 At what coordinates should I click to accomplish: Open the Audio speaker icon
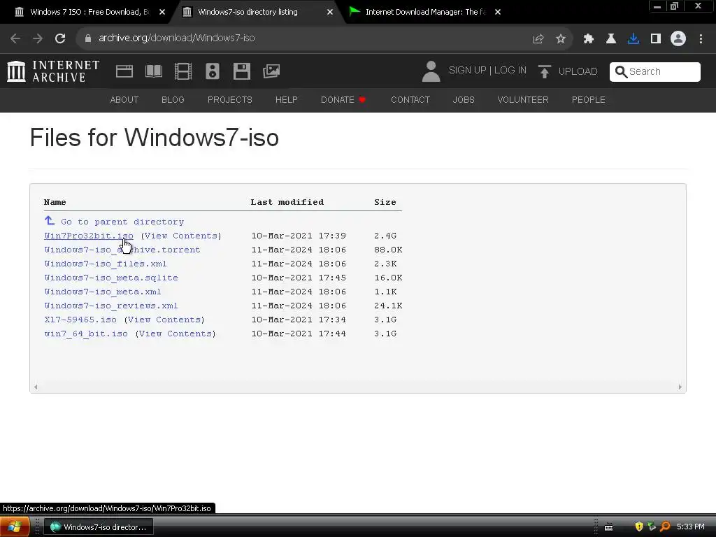pyautogui.click(x=213, y=71)
